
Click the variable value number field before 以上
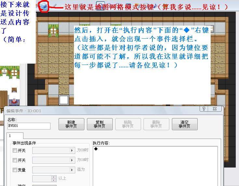(42, 179)
